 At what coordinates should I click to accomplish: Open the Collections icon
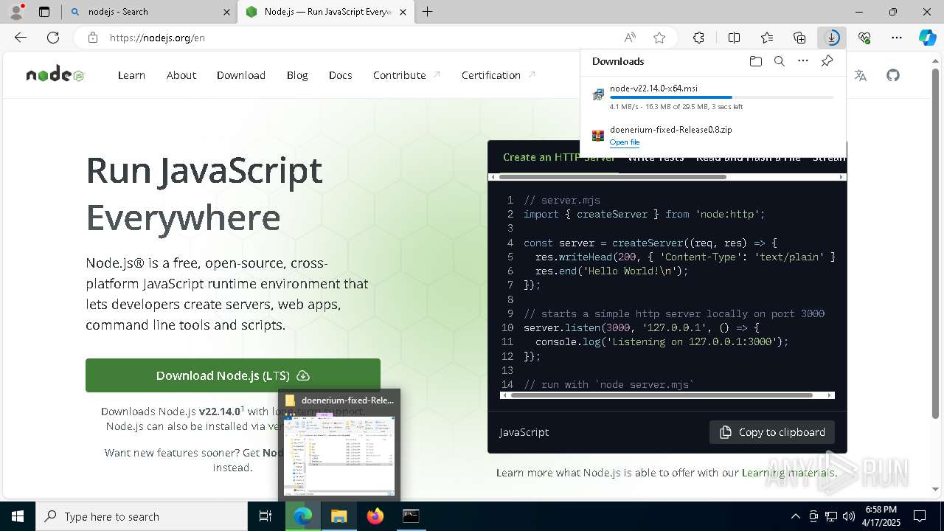click(799, 38)
